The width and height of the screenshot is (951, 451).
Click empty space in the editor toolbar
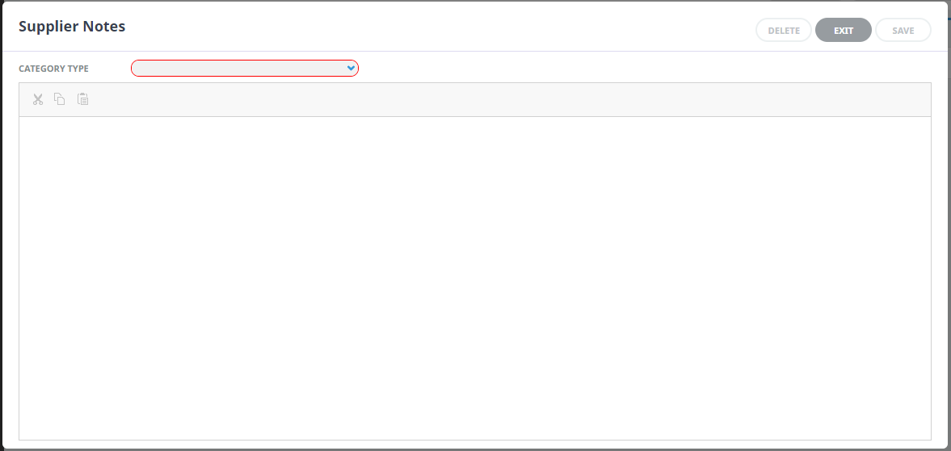[485, 100]
